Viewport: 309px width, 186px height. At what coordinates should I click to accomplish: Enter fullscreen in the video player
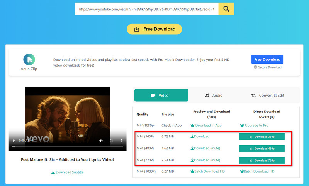click(111, 141)
